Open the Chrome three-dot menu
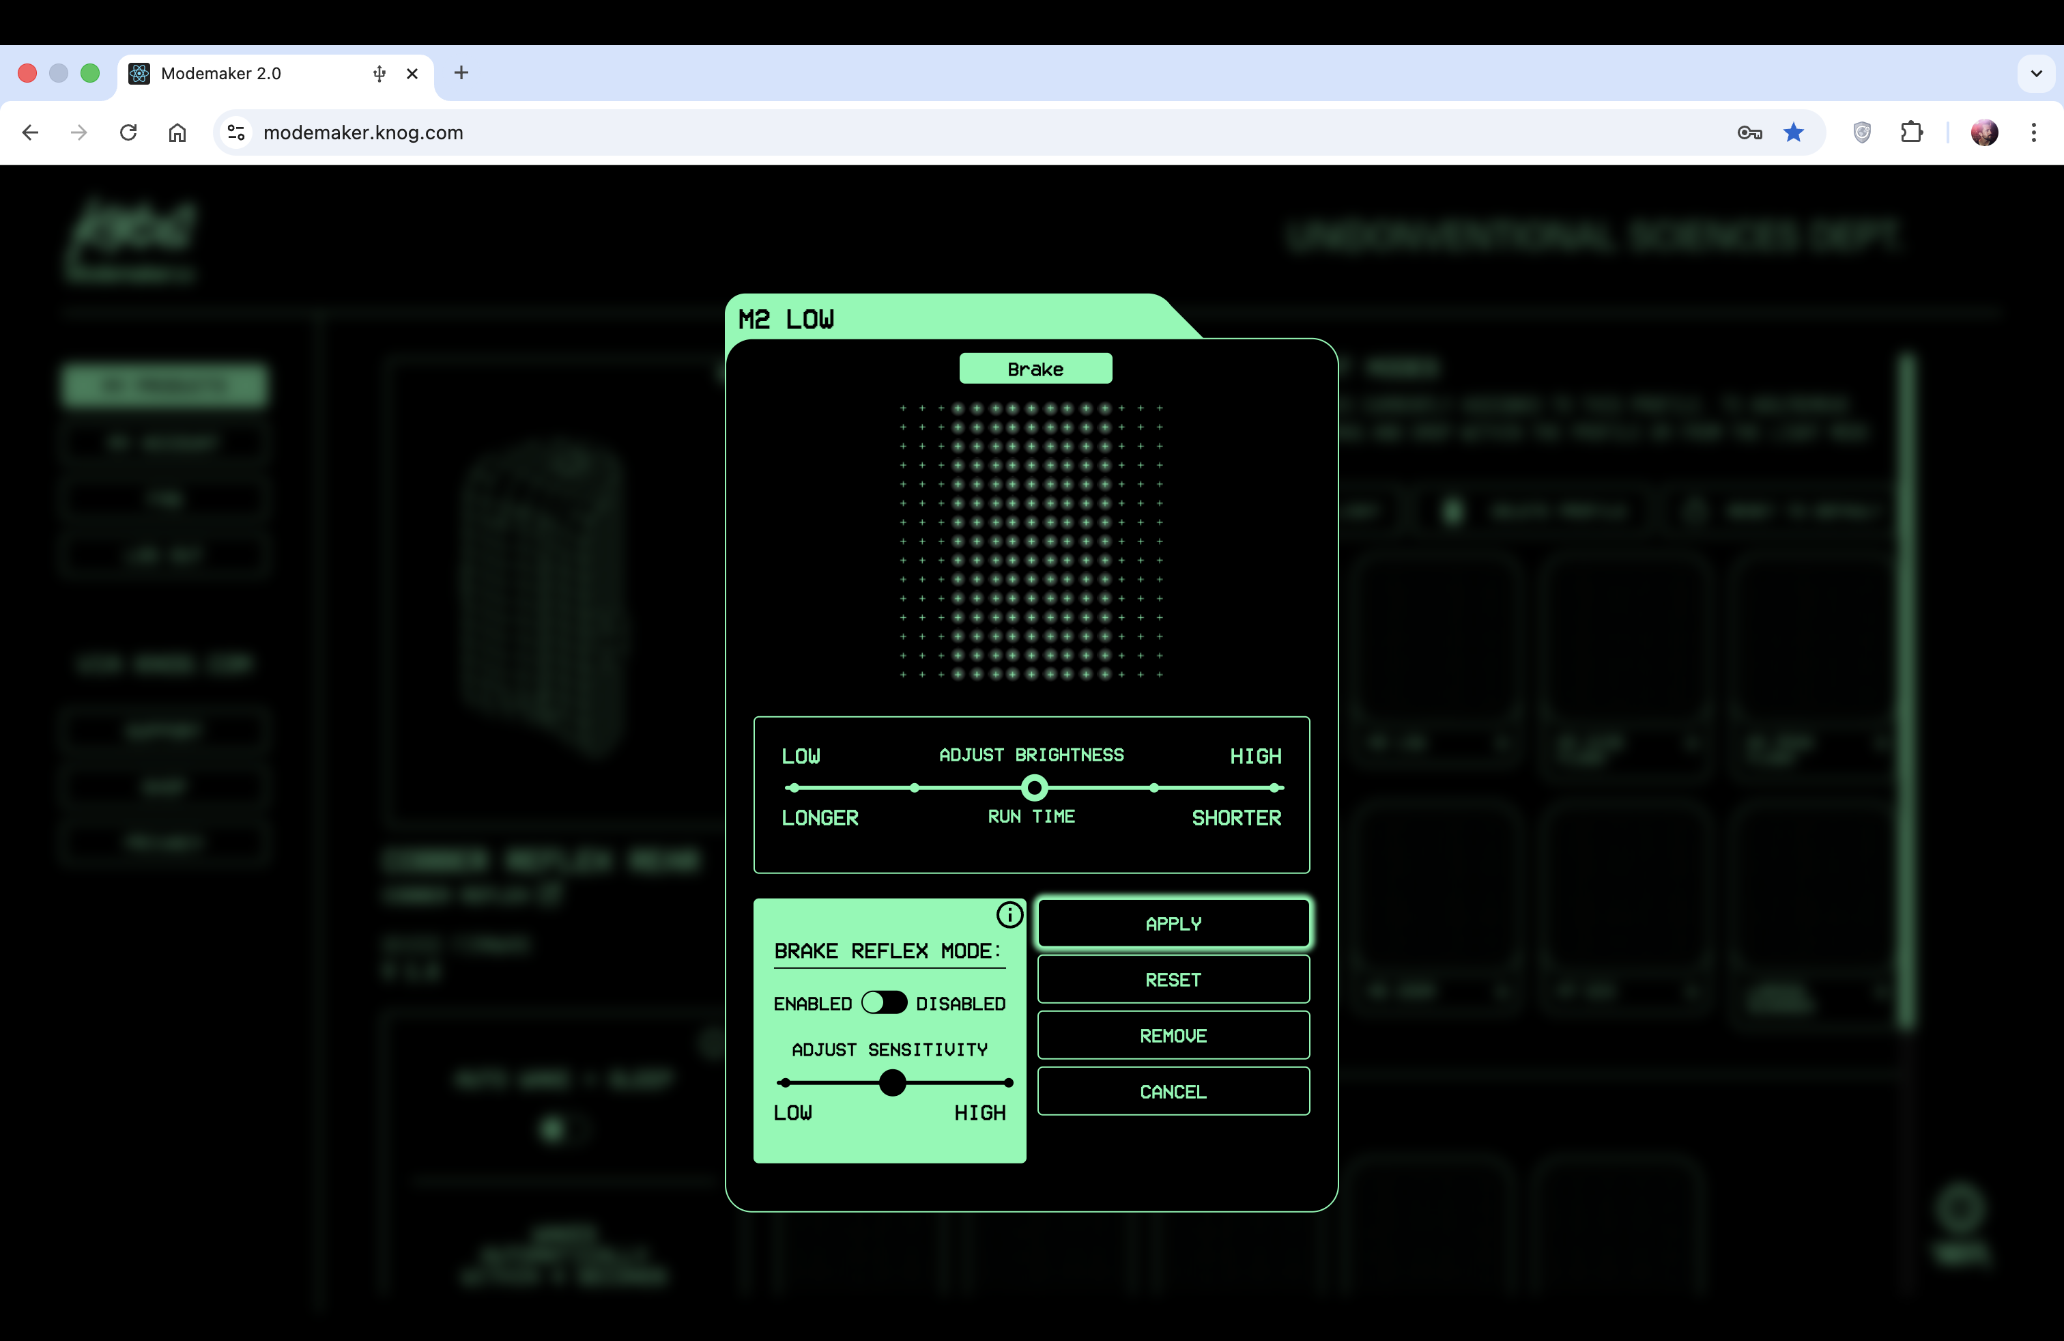 pyautogui.click(x=2035, y=132)
